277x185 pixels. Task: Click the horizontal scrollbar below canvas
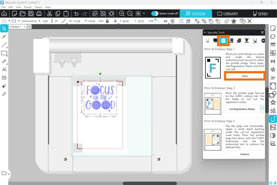click(150, 183)
